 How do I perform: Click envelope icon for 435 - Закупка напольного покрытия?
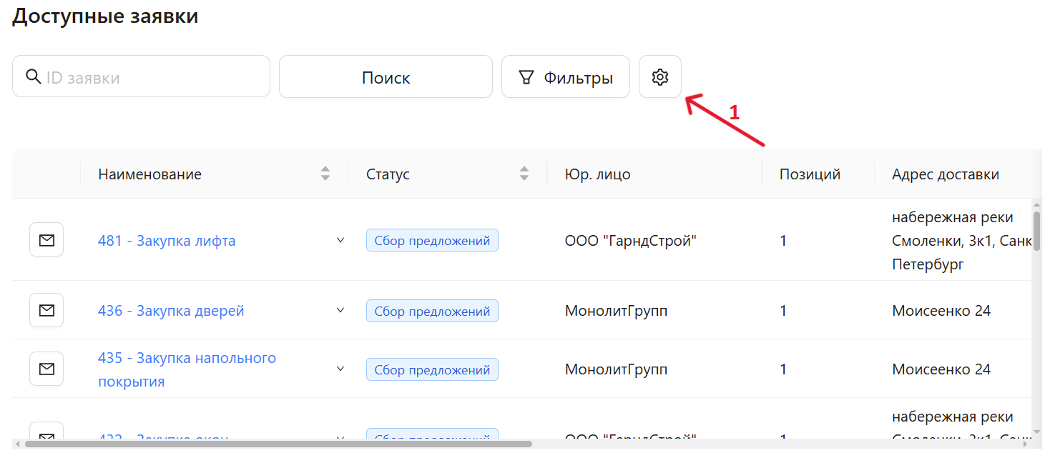[x=46, y=369]
